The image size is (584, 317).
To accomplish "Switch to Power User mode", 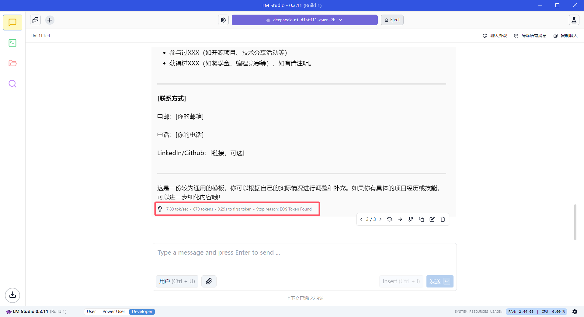I will click(114, 312).
